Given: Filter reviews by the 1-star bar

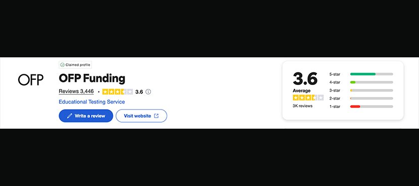Looking at the screenshot, I should pos(361,107).
